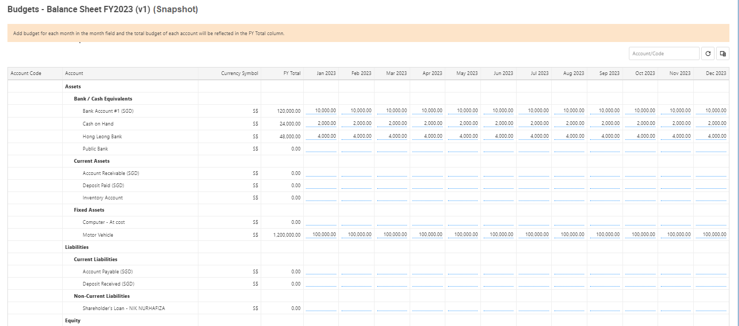Click the Cash on Hand FY Total 24,000.00

290,124
